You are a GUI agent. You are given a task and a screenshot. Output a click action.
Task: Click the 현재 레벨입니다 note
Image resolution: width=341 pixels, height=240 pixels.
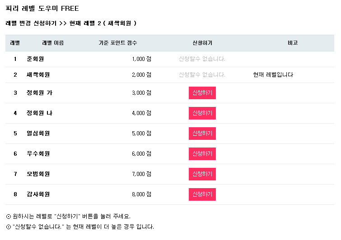(273, 75)
